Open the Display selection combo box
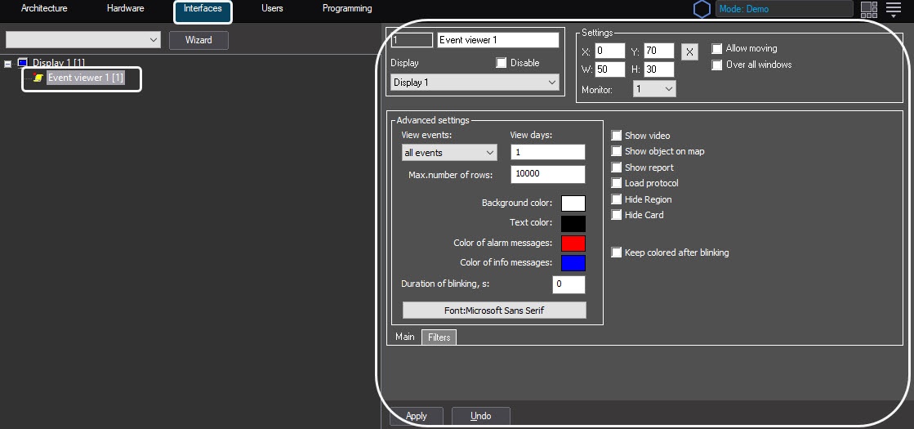Image resolution: width=914 pixels, height=429 pixels. (475, 83)
